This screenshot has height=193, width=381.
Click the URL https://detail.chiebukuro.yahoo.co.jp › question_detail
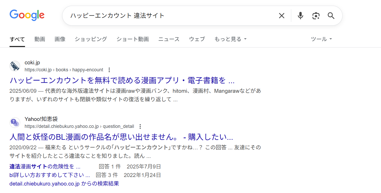79,126
